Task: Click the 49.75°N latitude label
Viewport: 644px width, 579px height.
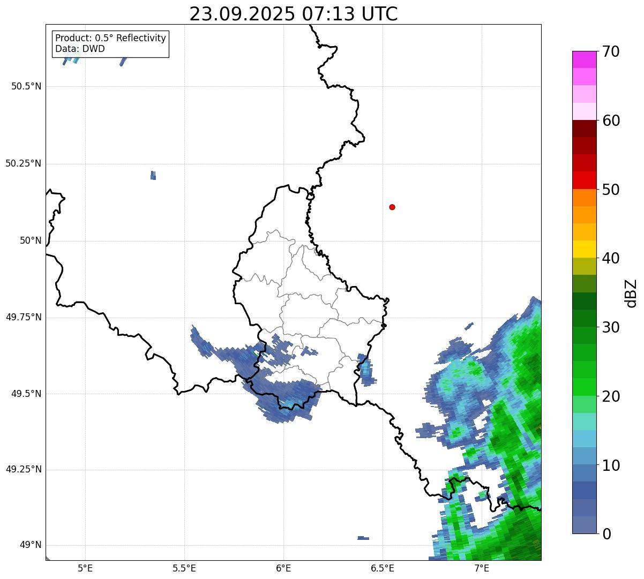Action: click(24, 317)
